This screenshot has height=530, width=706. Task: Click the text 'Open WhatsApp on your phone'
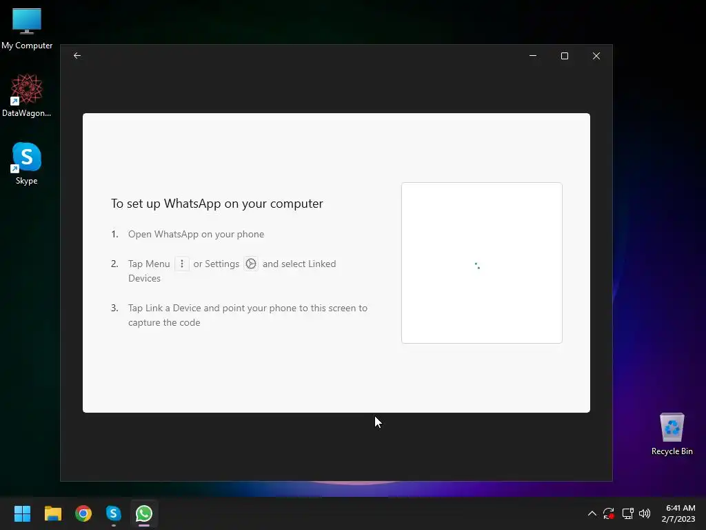coord(196,235)
